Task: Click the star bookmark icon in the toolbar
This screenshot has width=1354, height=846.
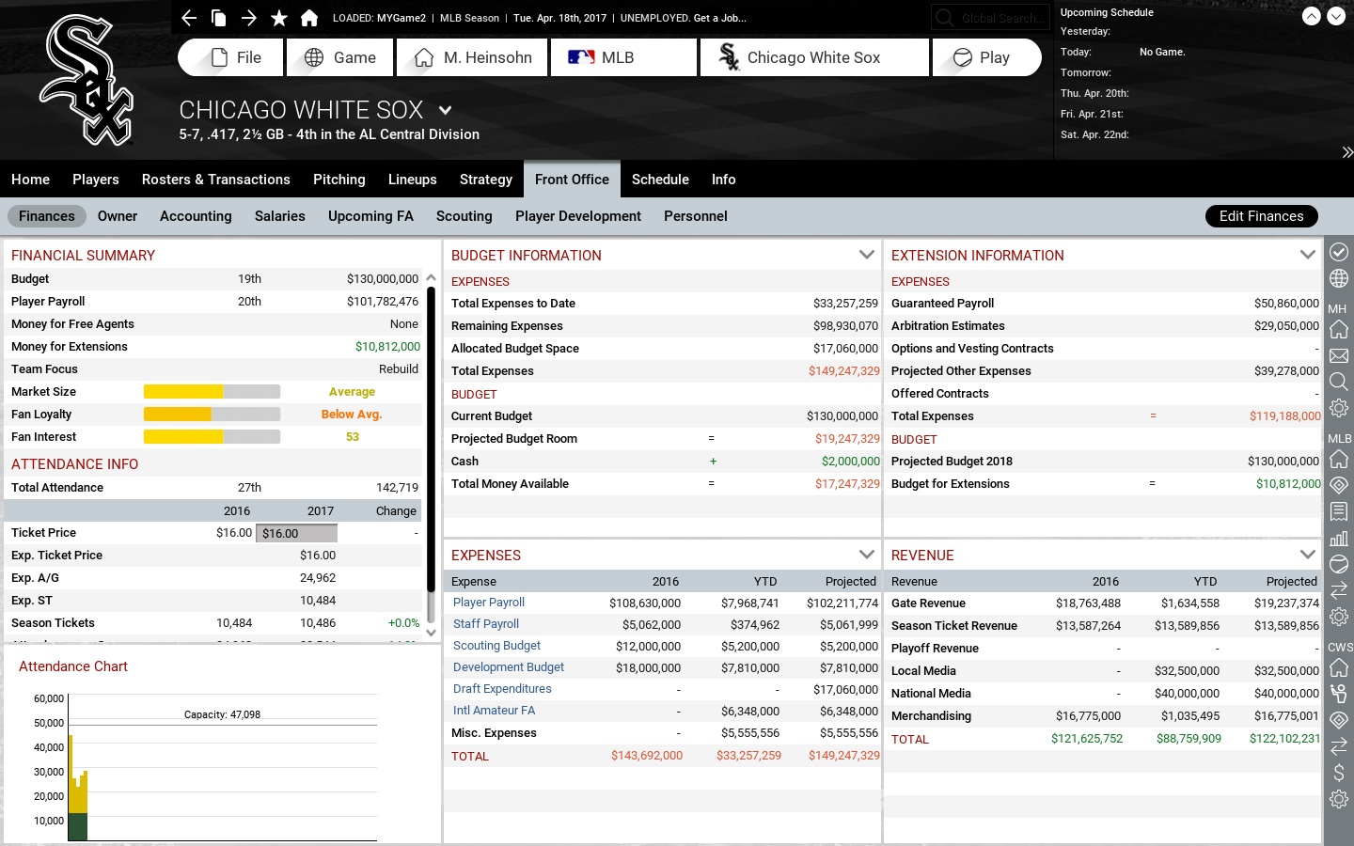Action: tap(277, 17)
